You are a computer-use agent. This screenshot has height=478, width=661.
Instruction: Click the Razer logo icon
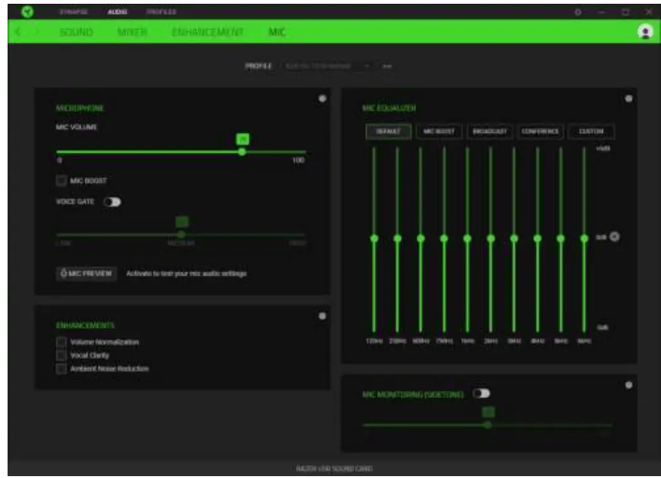pos(27,11)
